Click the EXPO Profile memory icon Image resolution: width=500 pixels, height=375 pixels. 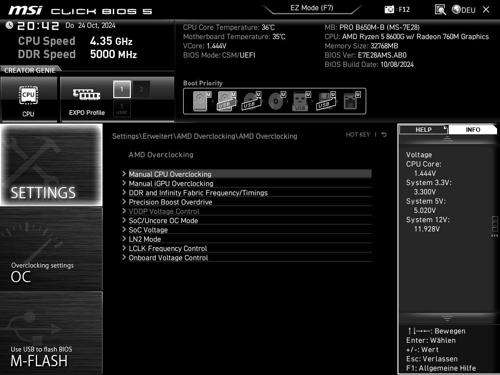tap(86, 95)
